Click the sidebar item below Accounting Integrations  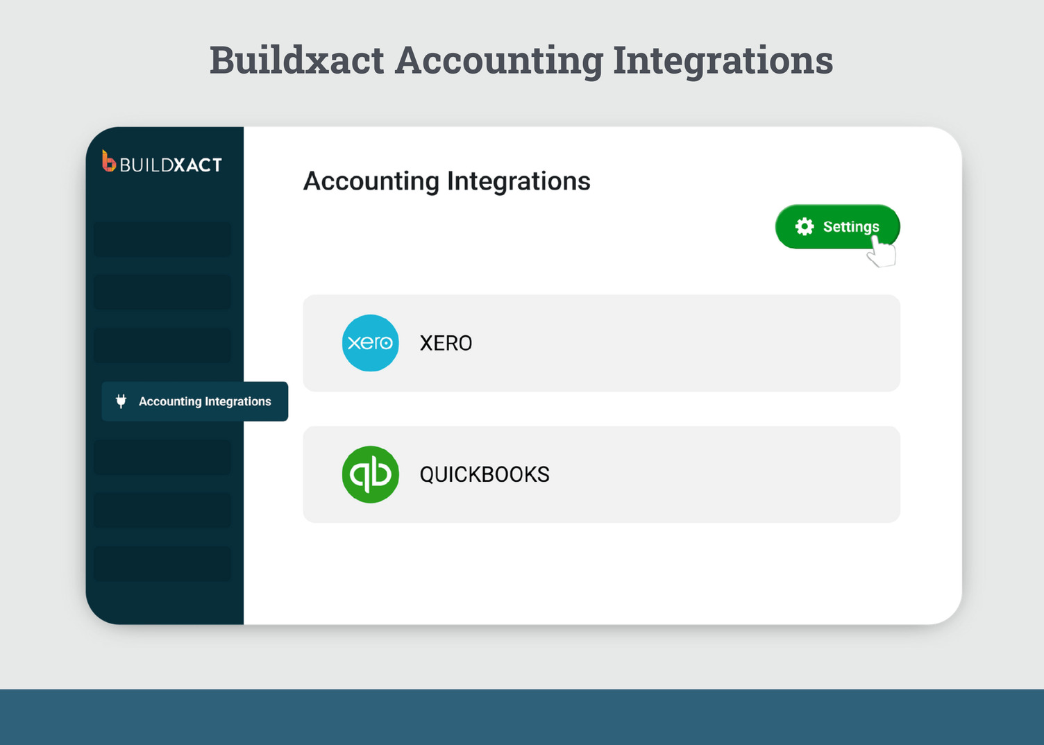point(162,457)
